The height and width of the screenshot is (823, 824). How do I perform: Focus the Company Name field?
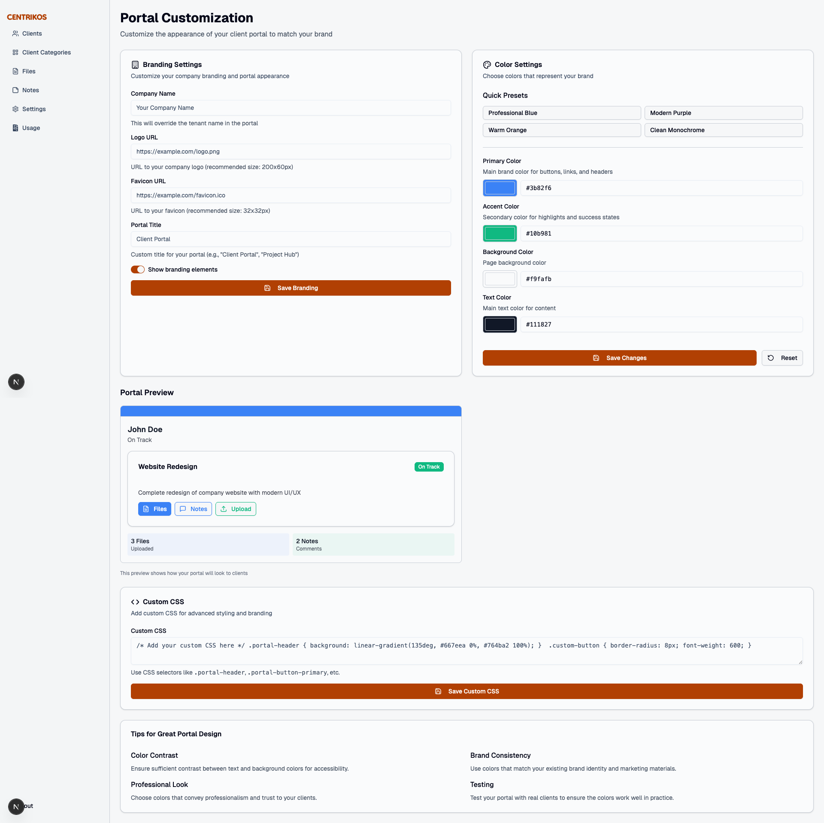(291, 108)
